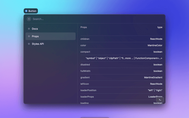Focus the Search input field

tap(94, 19)
